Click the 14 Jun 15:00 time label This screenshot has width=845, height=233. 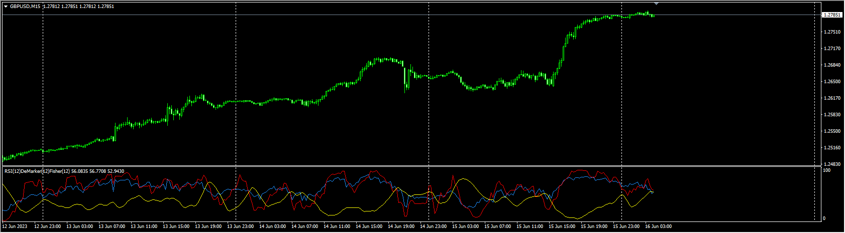369,227
